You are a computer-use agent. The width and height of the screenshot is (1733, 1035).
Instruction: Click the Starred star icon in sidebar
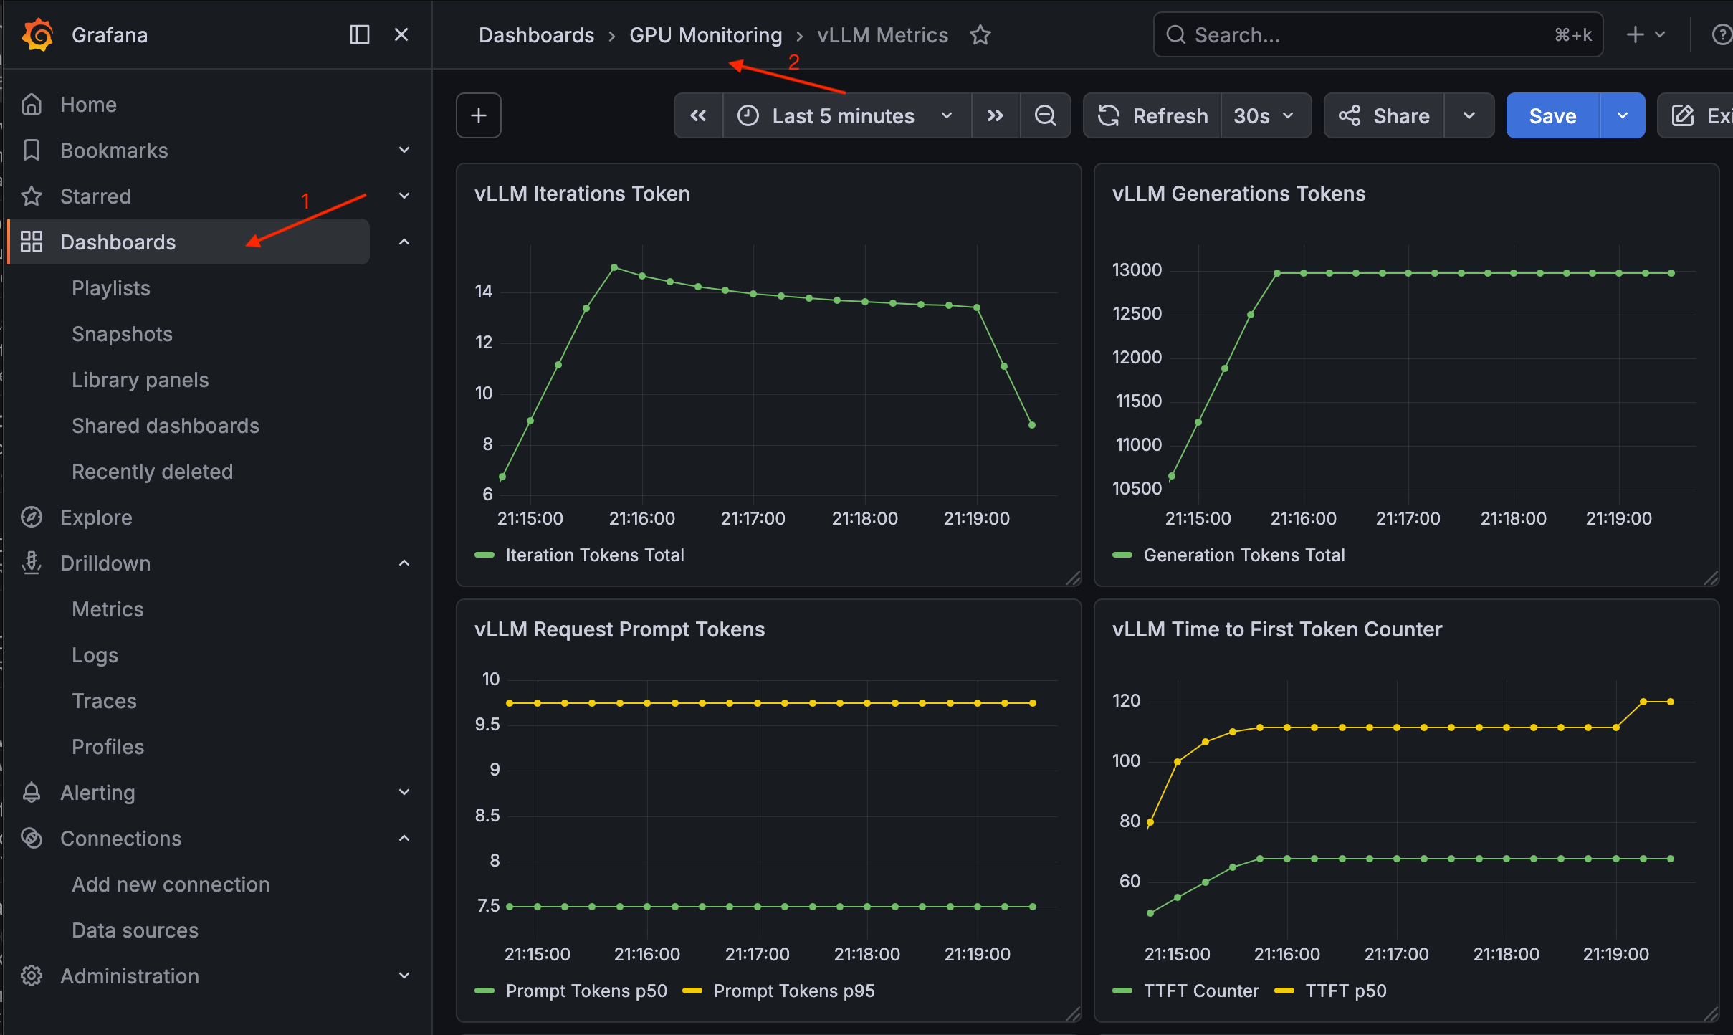[x=32, y=196]
